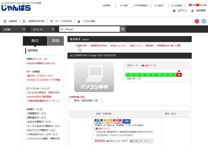Open the ログイン login link

(182, 10)
